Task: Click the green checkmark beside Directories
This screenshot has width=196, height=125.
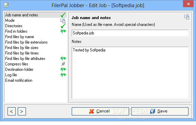Action: (63, 26)
